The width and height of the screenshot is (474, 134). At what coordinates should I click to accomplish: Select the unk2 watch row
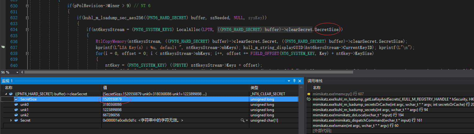[149, 115]
